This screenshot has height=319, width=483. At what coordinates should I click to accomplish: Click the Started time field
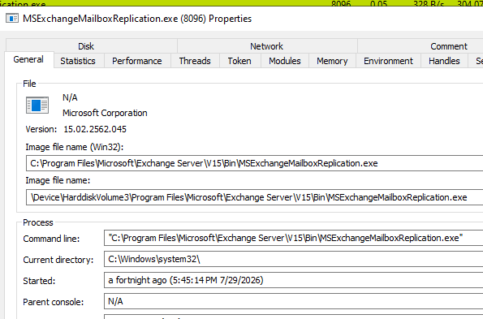[294, 280]
